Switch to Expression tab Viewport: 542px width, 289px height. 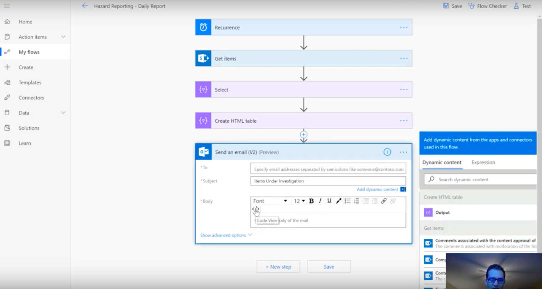tap(483, 162)
